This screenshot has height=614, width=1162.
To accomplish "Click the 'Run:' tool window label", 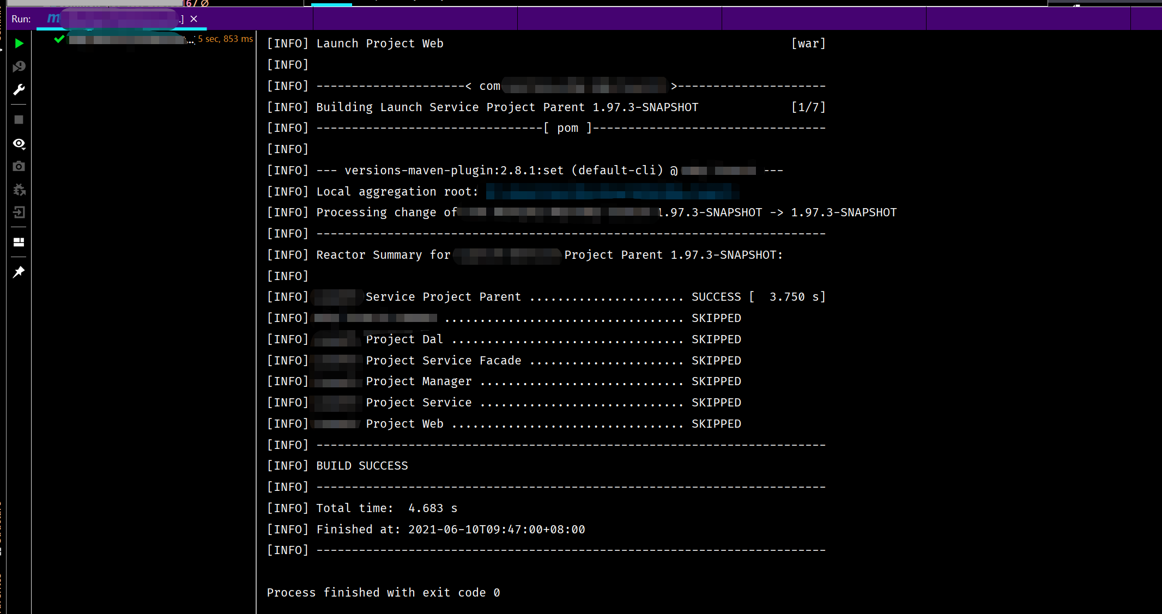I will (21, 19).
